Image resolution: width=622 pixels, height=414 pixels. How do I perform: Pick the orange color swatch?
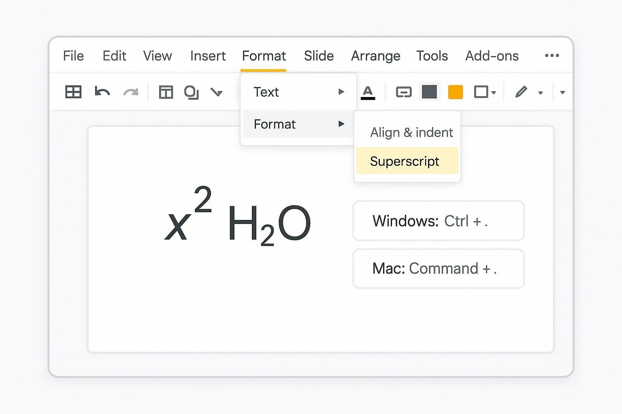pyautogui.click(x=456, y=92)
